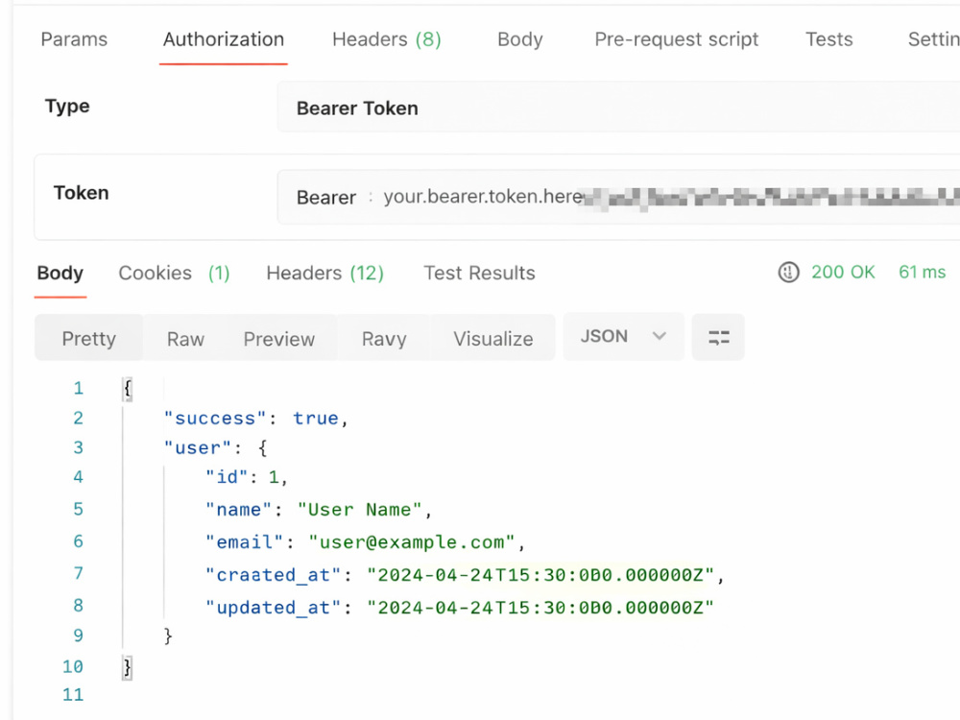Click the "user@example.com" email value
The height and width of the screenshot is (720, 960).
coord(412,541)
